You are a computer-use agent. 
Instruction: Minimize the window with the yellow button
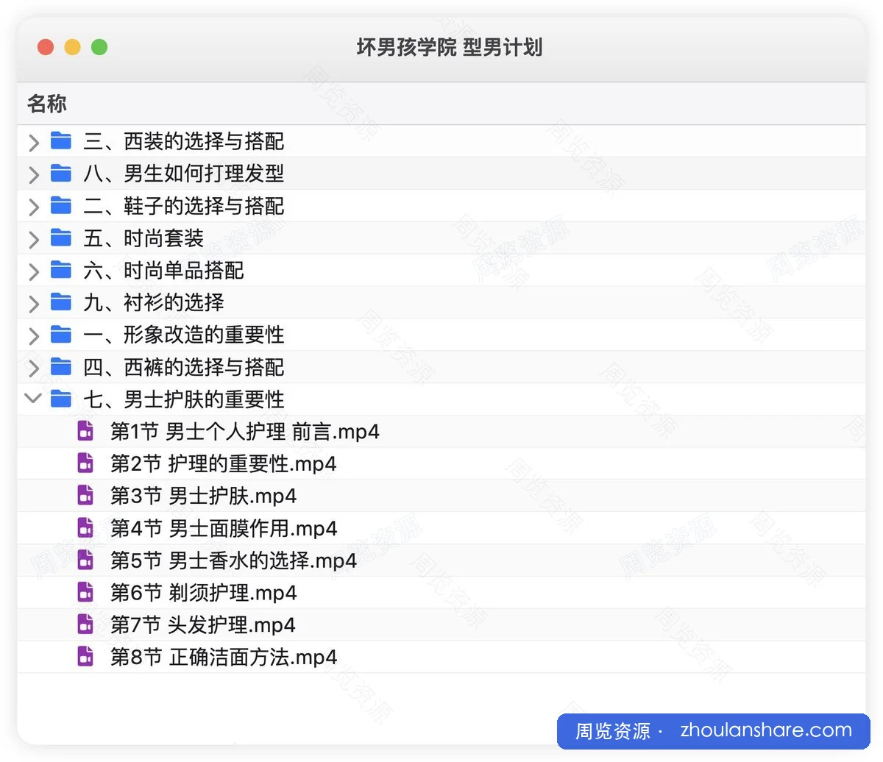click(72, 47)
